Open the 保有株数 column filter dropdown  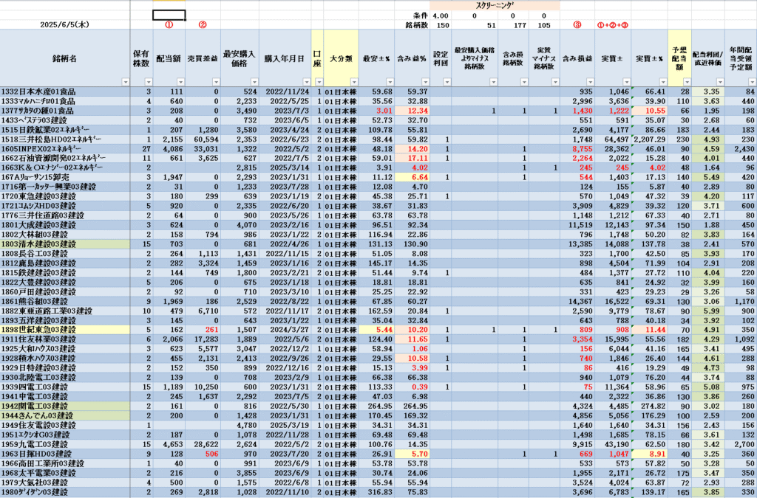click(149, 82)
